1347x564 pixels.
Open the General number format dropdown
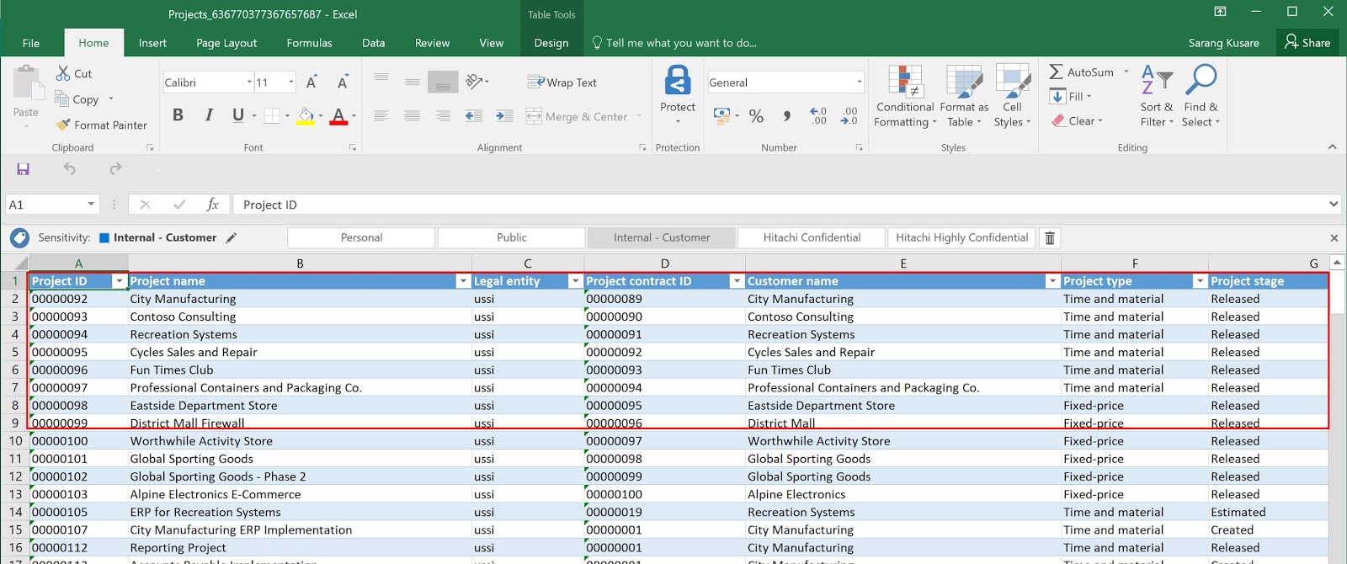point(859,82)
